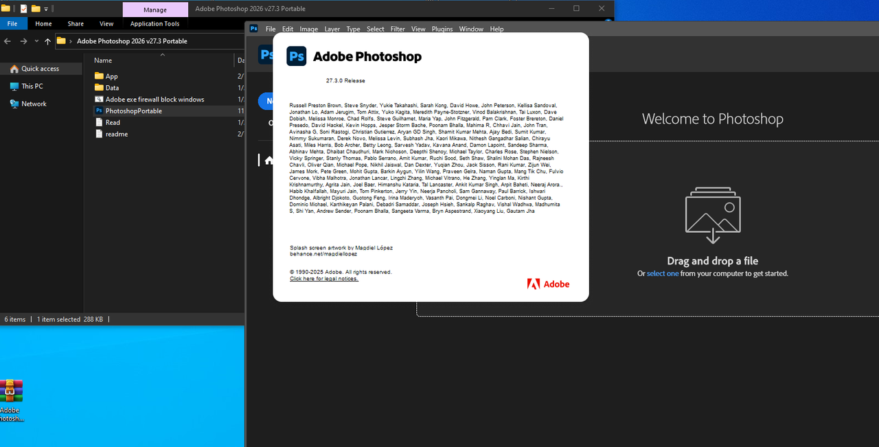Click the Network icon in the sidebar
The width and height of the screenshot is (879, 447).
click(x=14, y=104)
